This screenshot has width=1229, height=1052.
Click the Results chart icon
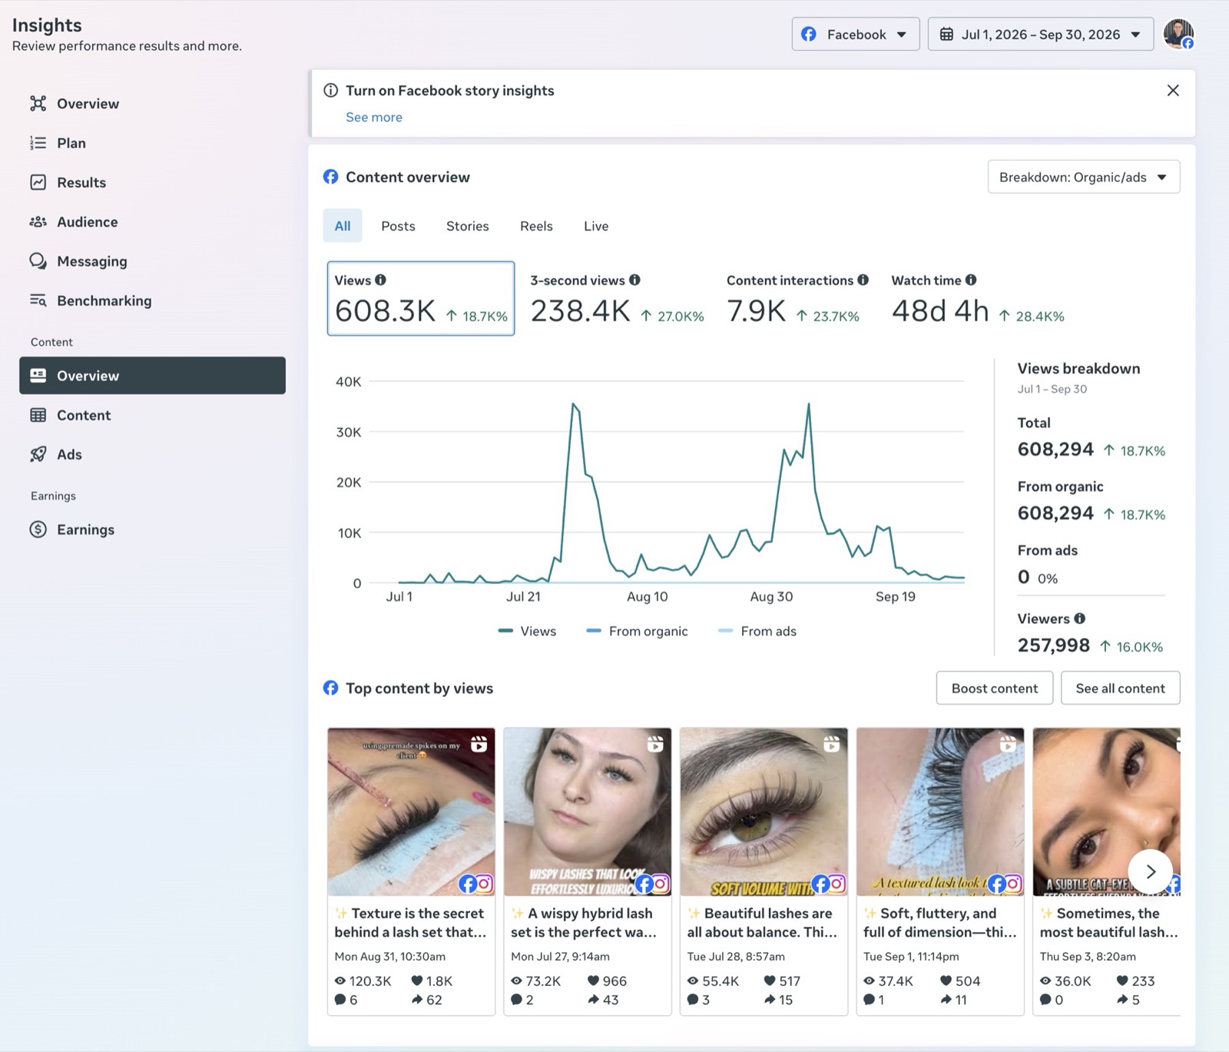tap(38, 182)
